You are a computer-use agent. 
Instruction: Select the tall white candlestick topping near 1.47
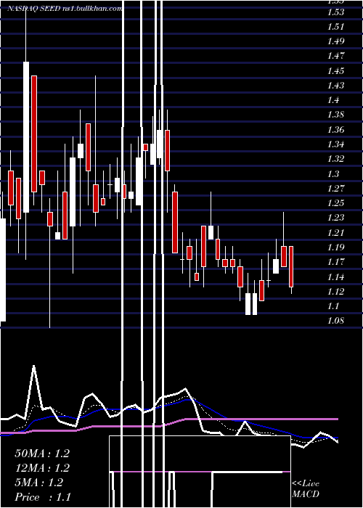(x=26, y=137)
